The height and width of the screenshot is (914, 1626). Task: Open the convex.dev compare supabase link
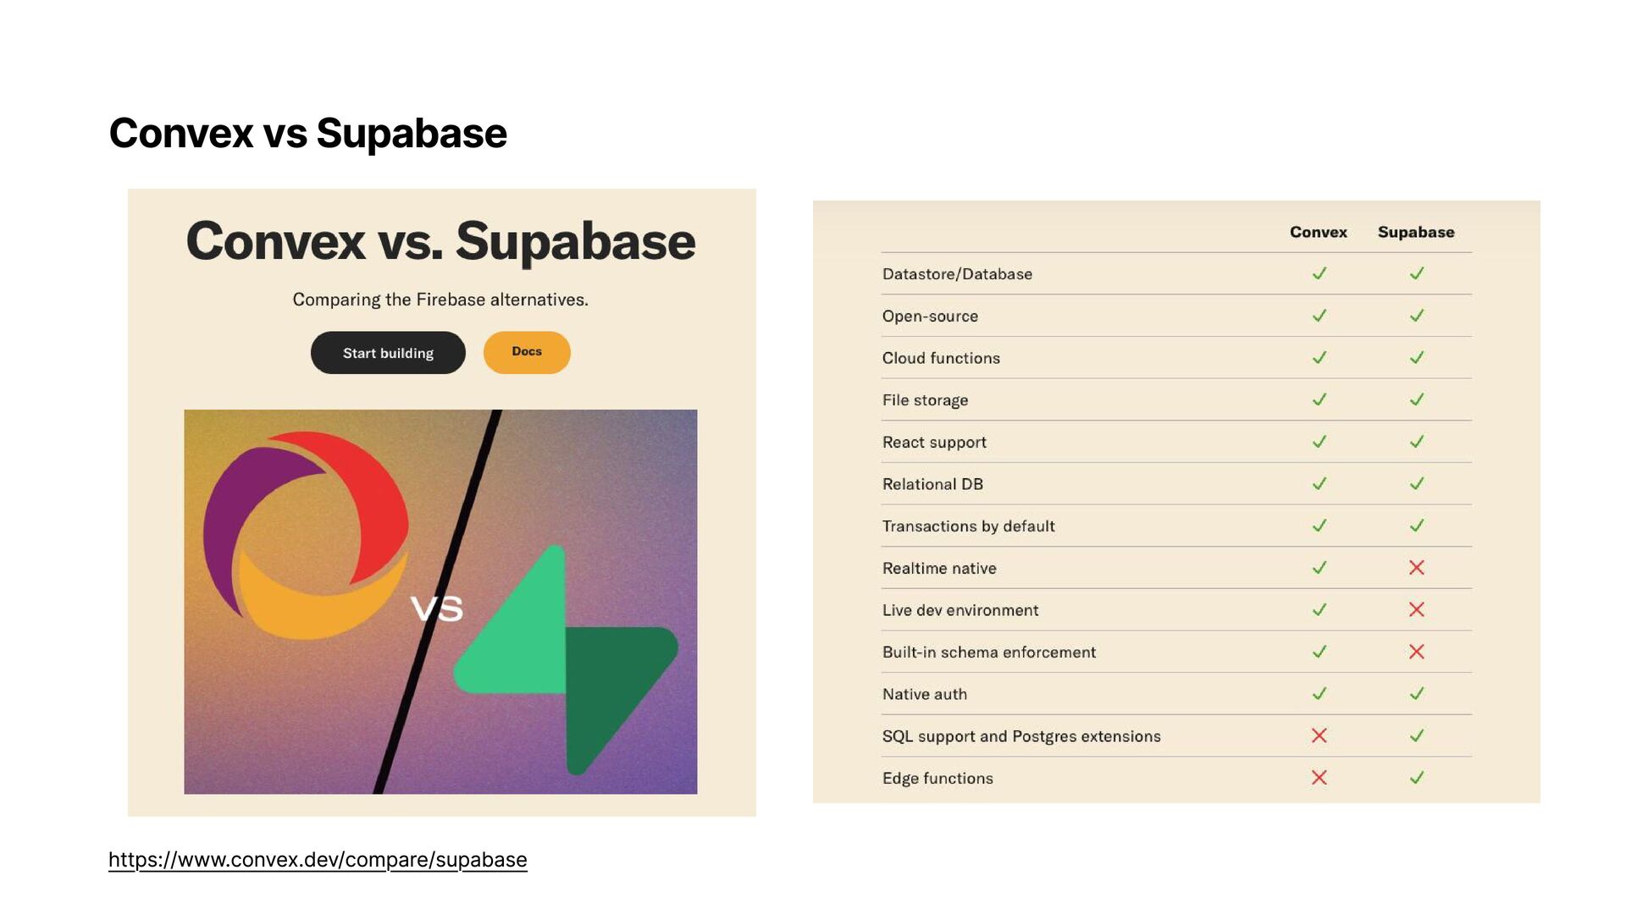click(318, 860)
